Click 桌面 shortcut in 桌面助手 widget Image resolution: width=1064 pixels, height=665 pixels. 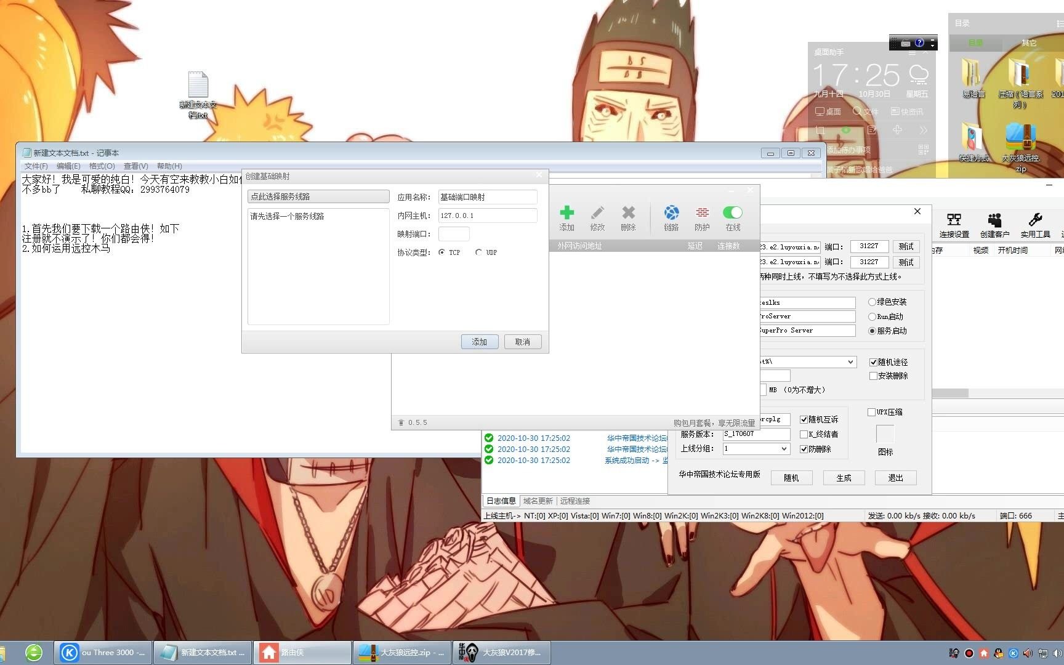828,111
